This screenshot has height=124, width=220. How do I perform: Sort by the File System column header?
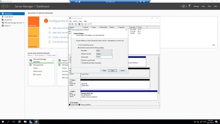[104, 27]
